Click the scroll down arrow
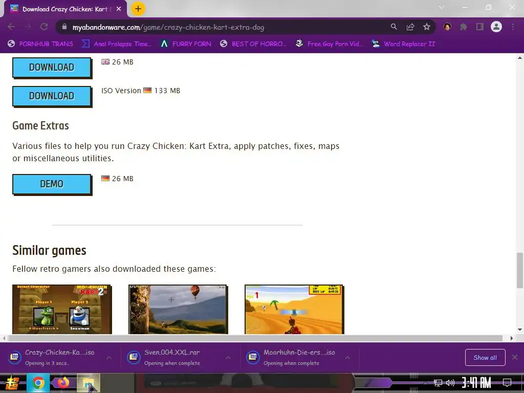 pos(520,330)
